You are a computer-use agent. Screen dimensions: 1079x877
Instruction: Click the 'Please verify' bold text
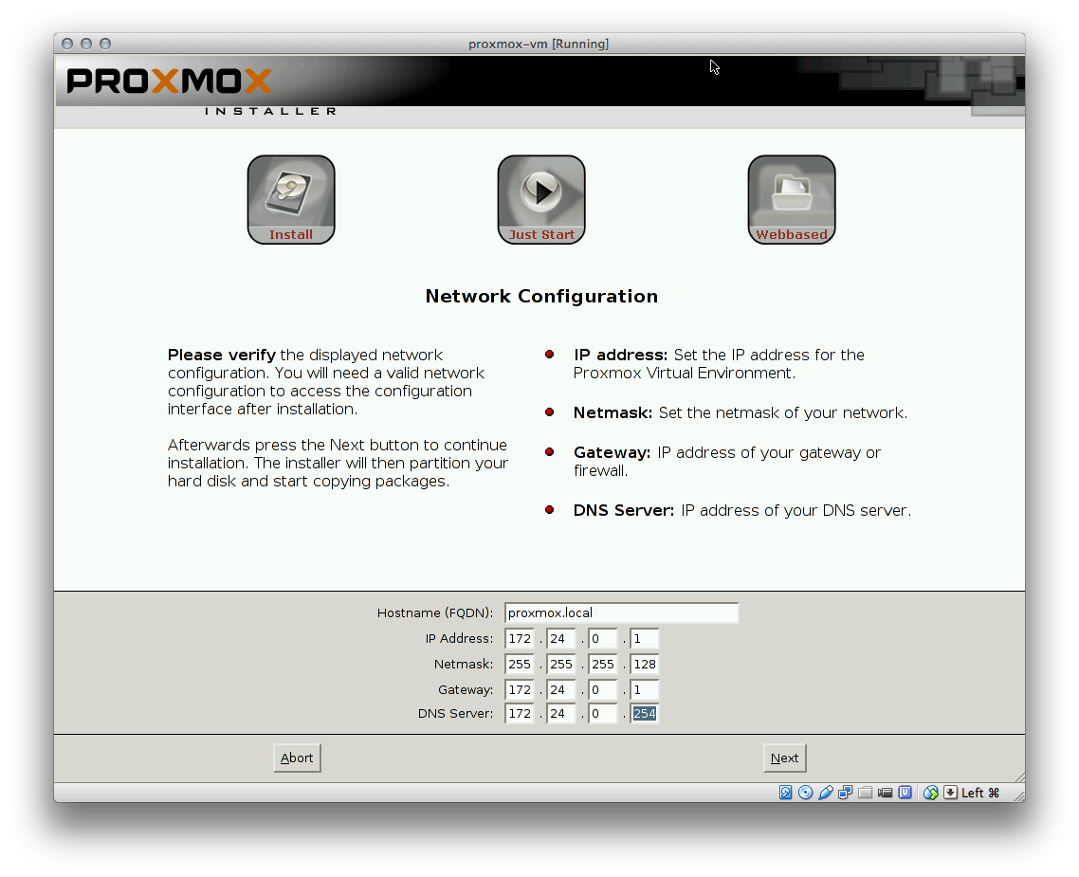(x=222, y=355)
